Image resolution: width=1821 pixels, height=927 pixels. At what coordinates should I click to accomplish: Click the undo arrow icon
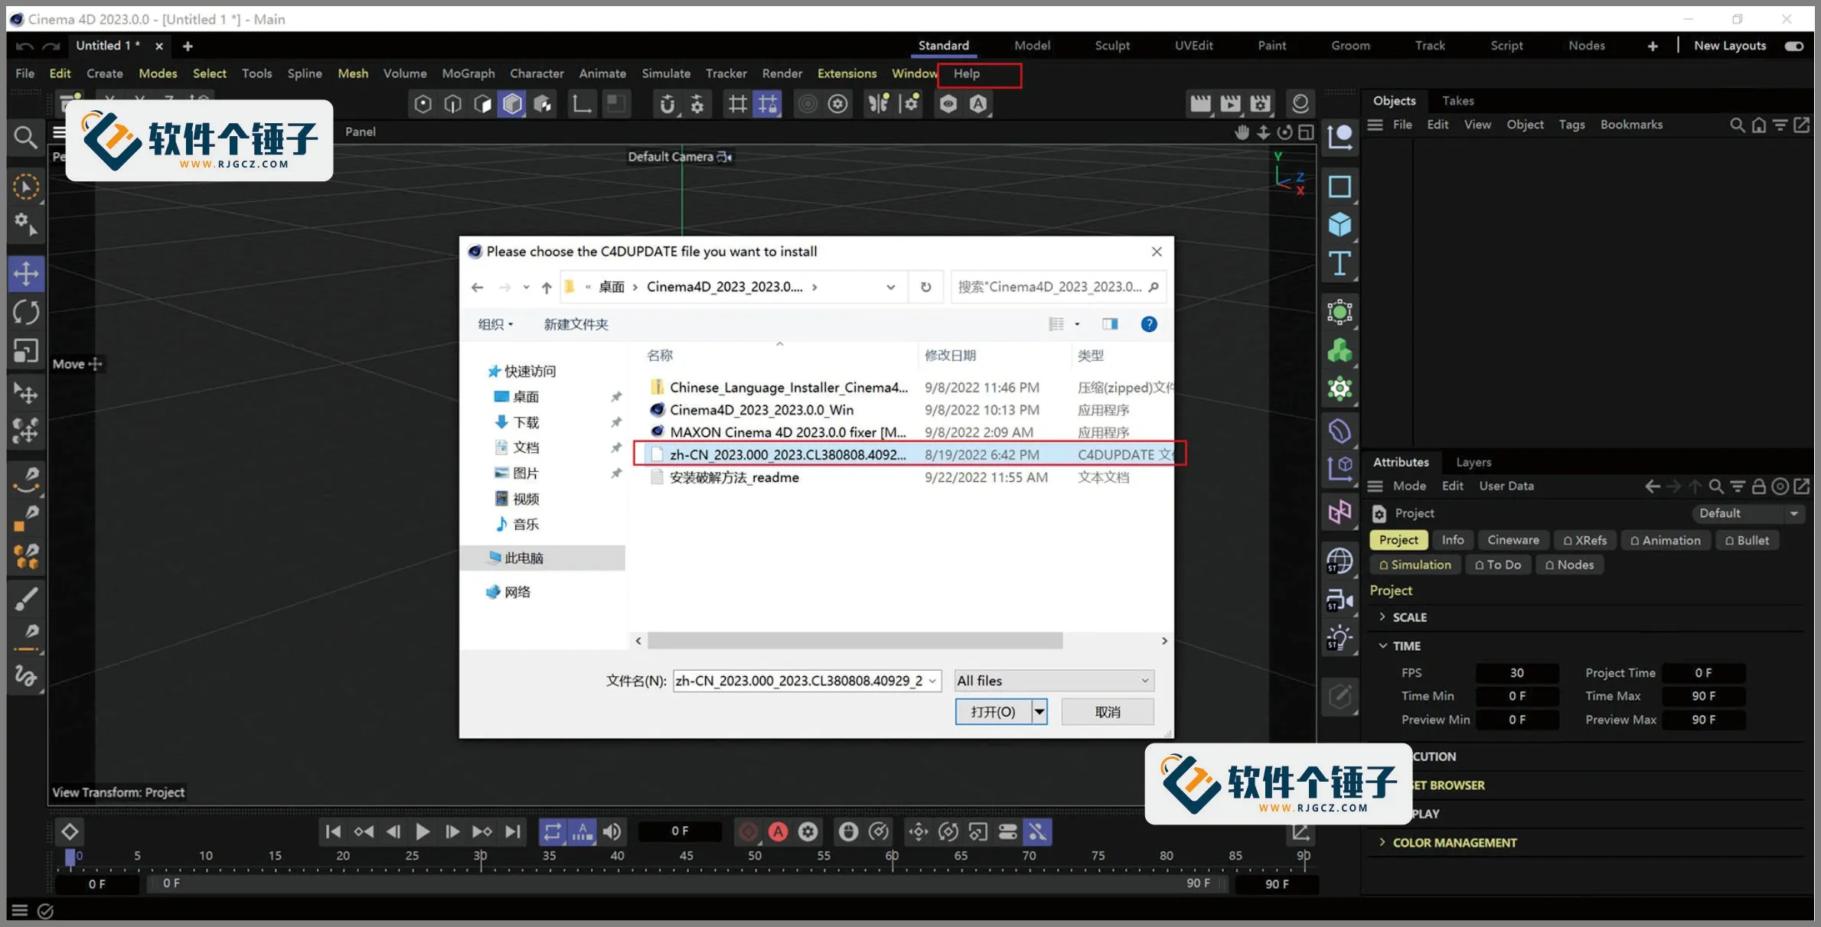[x=24, y=46]
